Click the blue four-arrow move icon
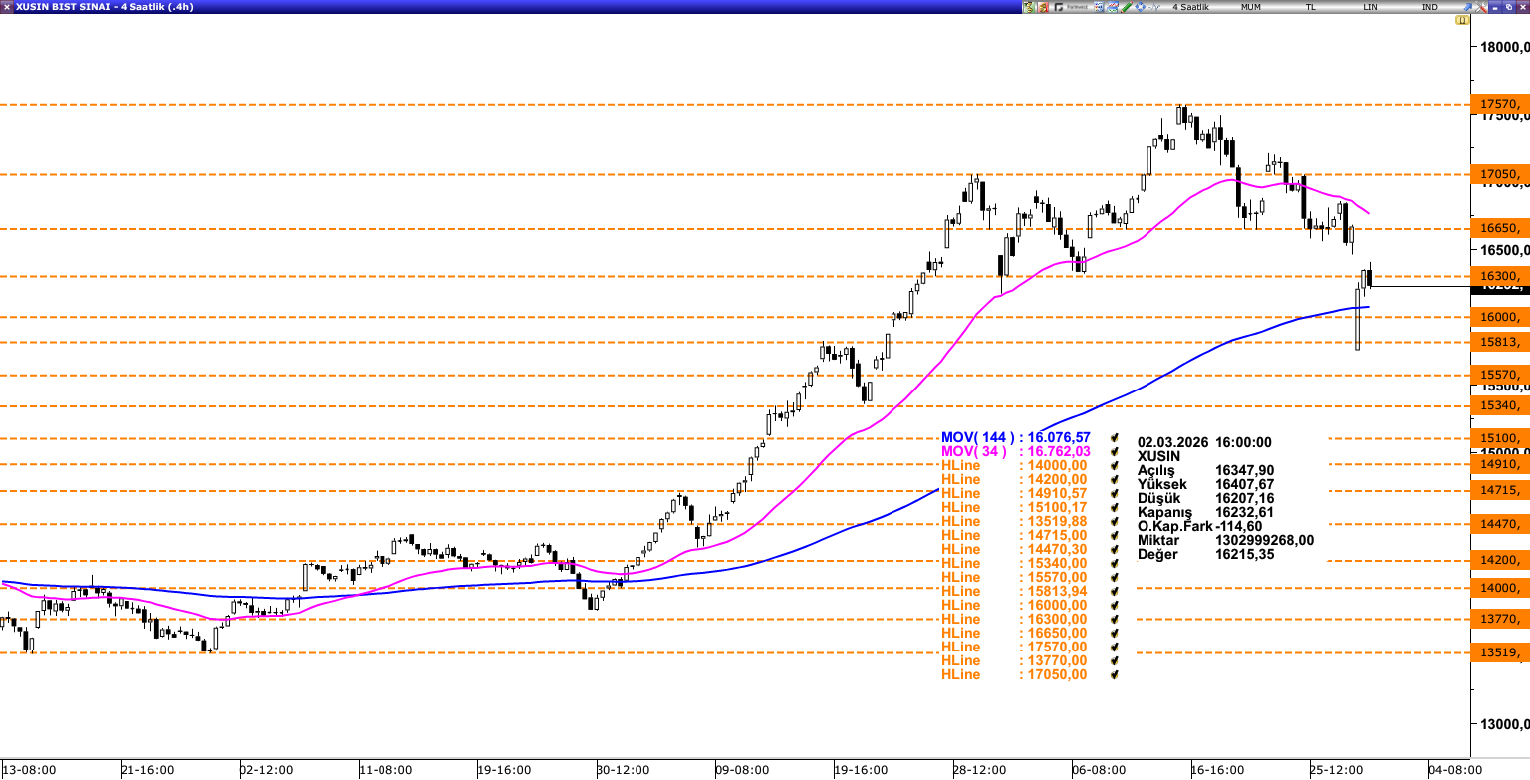The image size is (1530, 780). (x=1141, y=7)
